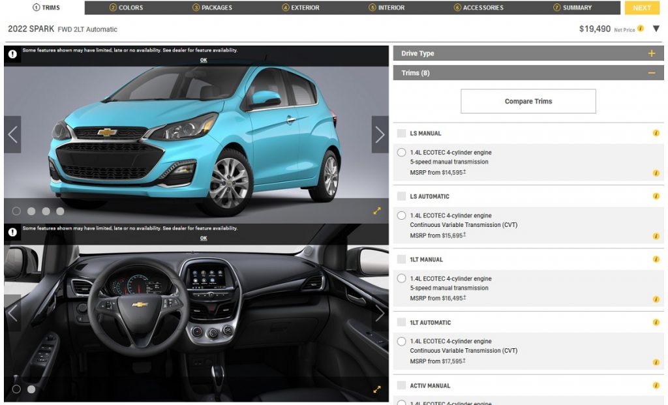Image resolution: width=668 pixels, height=405 pixels.
Task: Expand the price summary dropdown arrow
Action: (x=656, y=29)
